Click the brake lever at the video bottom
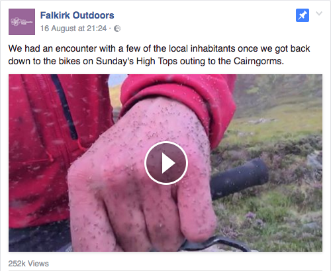Screen dimensions: 331x271 coord(215,244)
